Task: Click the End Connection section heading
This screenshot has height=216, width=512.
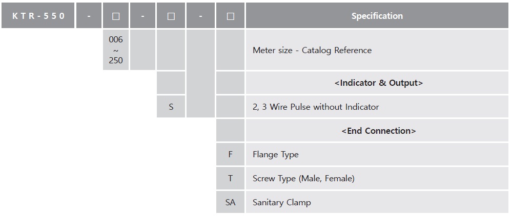Action: [x=378, y=131]
